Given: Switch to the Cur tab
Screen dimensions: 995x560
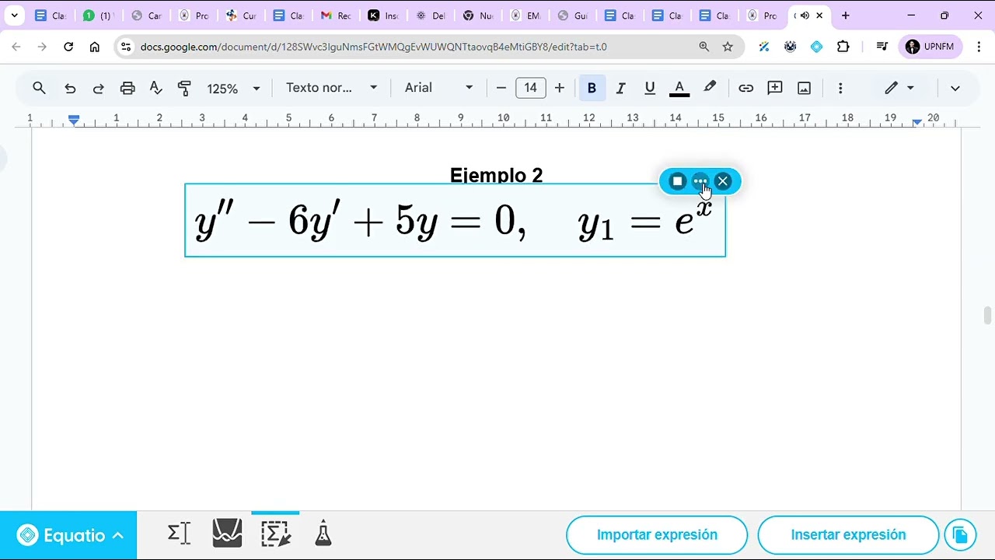Looking at the screenshot, I should [x=241, y=16].
